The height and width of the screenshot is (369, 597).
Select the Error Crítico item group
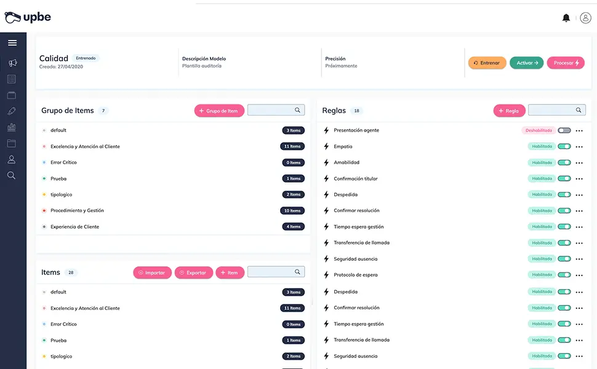[63, 162]
